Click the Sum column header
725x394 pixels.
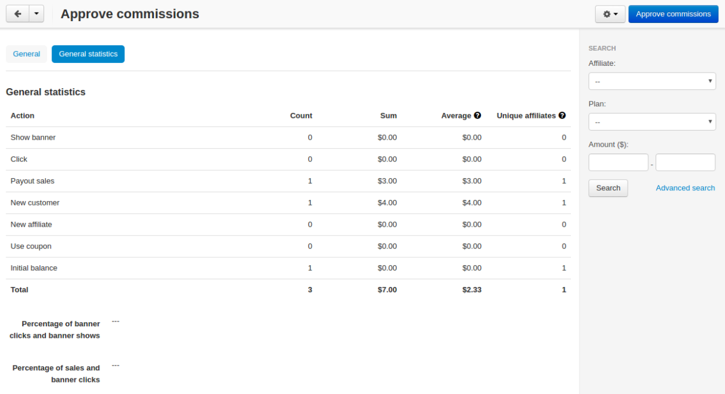(x=388, y=115)
